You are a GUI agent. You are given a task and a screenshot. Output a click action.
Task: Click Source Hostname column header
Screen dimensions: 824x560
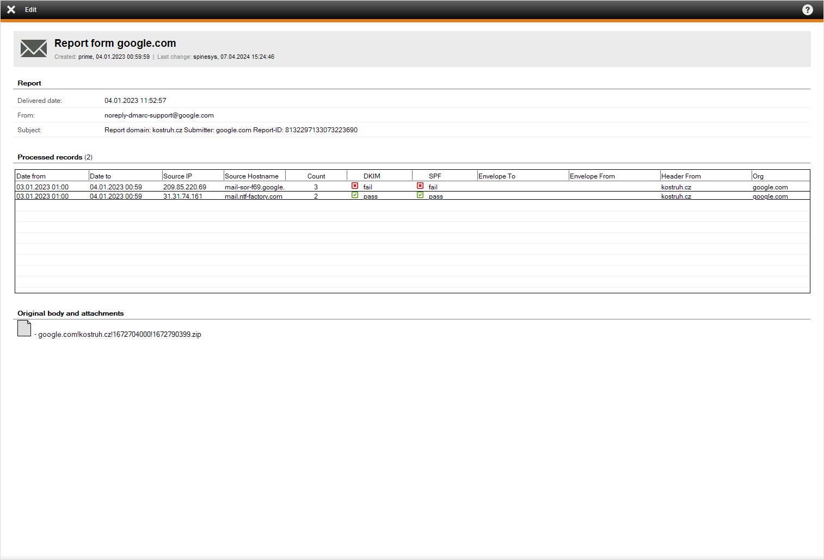254,176
